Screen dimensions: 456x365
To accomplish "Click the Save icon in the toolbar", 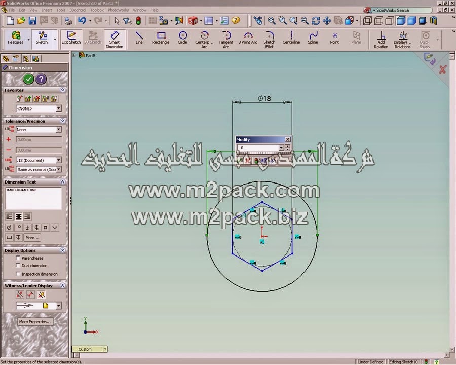I will point(32,21).
